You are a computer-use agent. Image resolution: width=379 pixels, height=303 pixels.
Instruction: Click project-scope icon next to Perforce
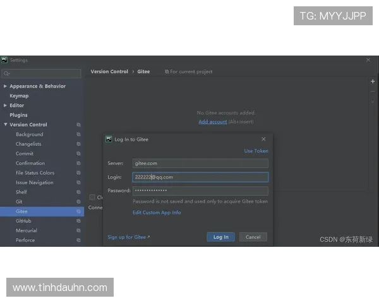(x=78, y=240)
